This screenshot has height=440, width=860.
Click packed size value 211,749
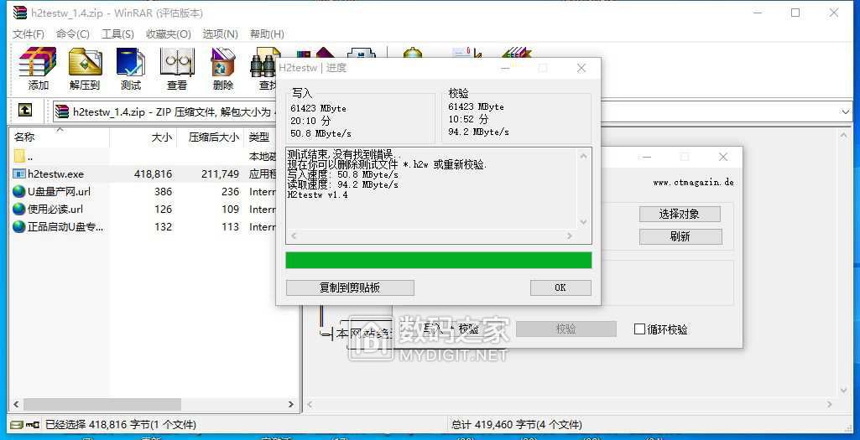coord(219,174)
